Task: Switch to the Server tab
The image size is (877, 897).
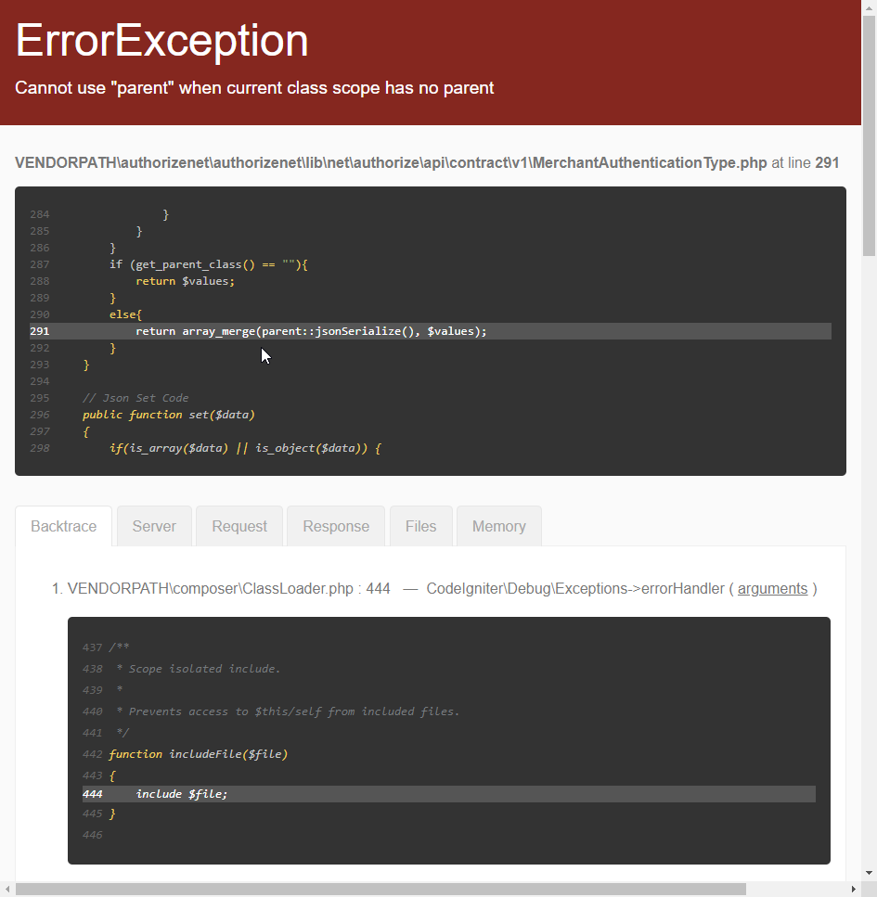Action: pos(154,526)
